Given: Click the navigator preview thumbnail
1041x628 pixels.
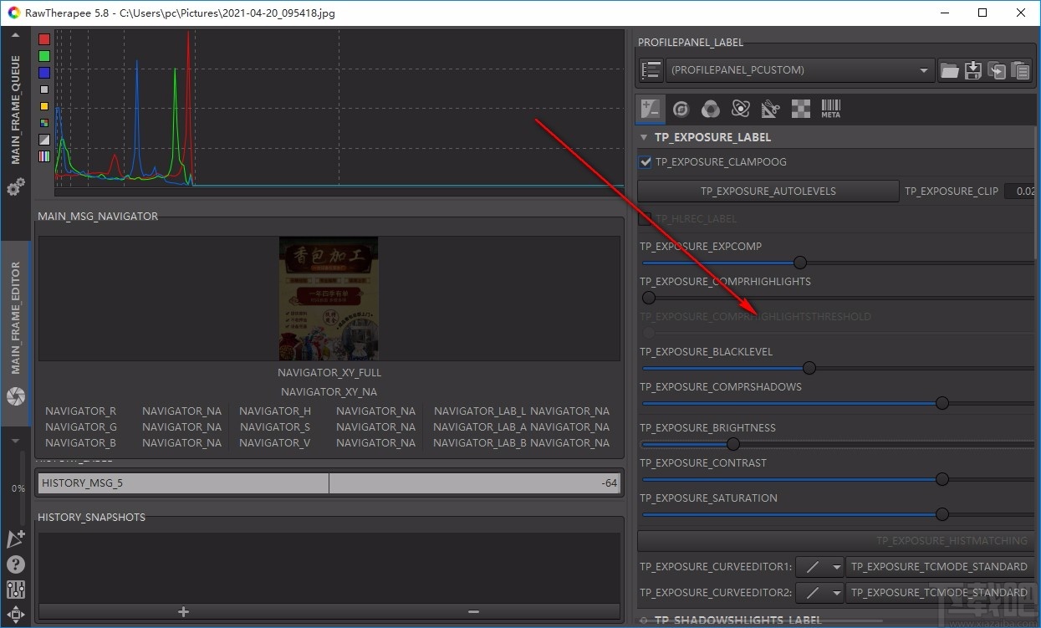Looking at the screenshot, I should pos(329,299).
